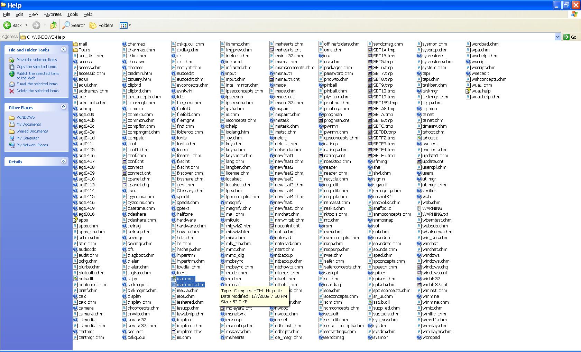Open the Tools menu
The image size is (581, 352).
pos(73,14)
